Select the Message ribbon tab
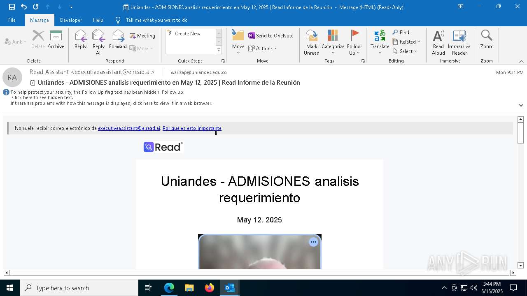This screenshot has height=296, width=527. [x=40, y=20]
